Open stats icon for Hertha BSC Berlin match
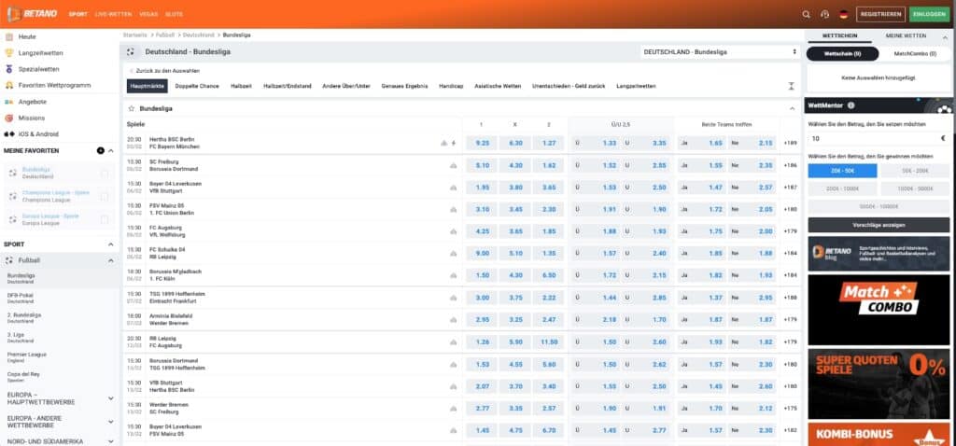 click(443, 143)
